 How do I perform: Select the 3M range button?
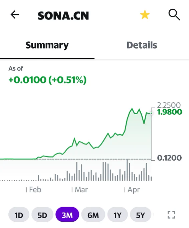tap(67, 215)
